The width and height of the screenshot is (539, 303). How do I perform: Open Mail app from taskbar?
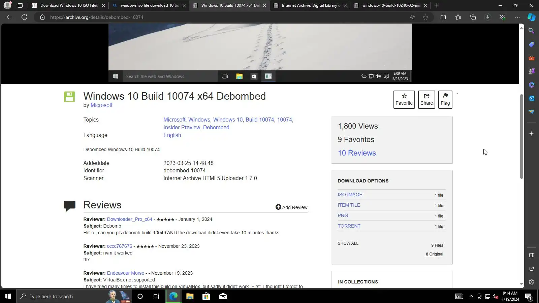223,296
